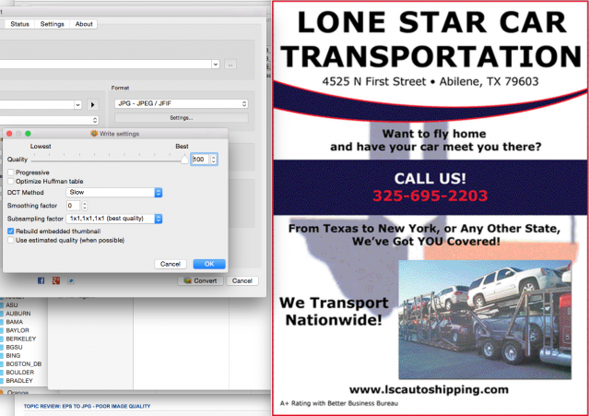The height and width of the screenshot is (416, 590).
Task: Click the green zoom button of Write settings
Action: pyautogui.click(x=28, y=134)
